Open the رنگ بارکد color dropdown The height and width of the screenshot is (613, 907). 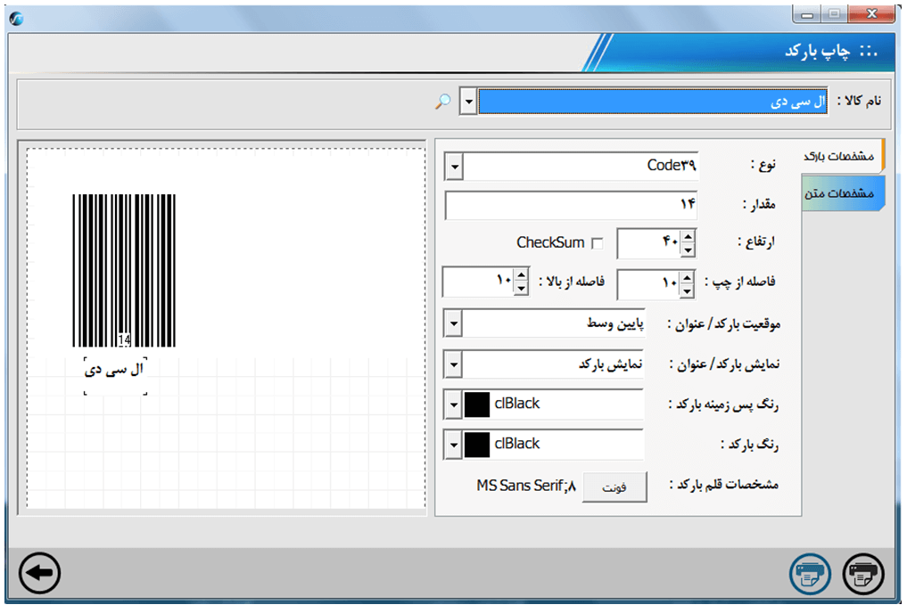coord(453,445)
